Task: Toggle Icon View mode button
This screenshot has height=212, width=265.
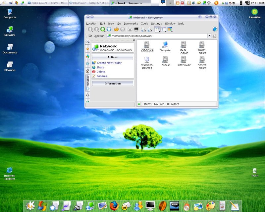Action: 157,29
